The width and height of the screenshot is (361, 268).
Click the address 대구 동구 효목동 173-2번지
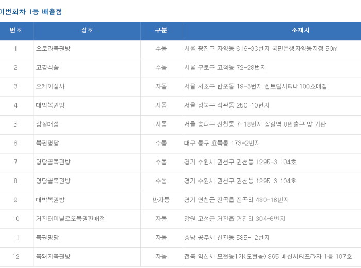222,143
